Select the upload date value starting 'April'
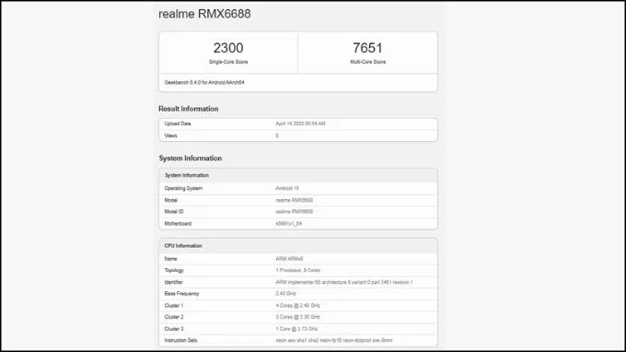The height and width of the screenshot is (352, 626). [x=300, y=123]
